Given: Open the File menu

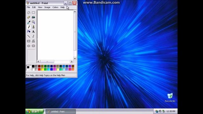Looking at the screenshot, I should coord(28,7).
